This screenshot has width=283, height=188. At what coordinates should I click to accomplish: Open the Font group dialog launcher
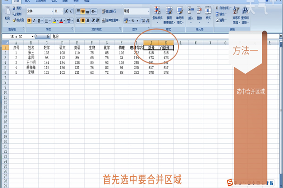(72, 29)
